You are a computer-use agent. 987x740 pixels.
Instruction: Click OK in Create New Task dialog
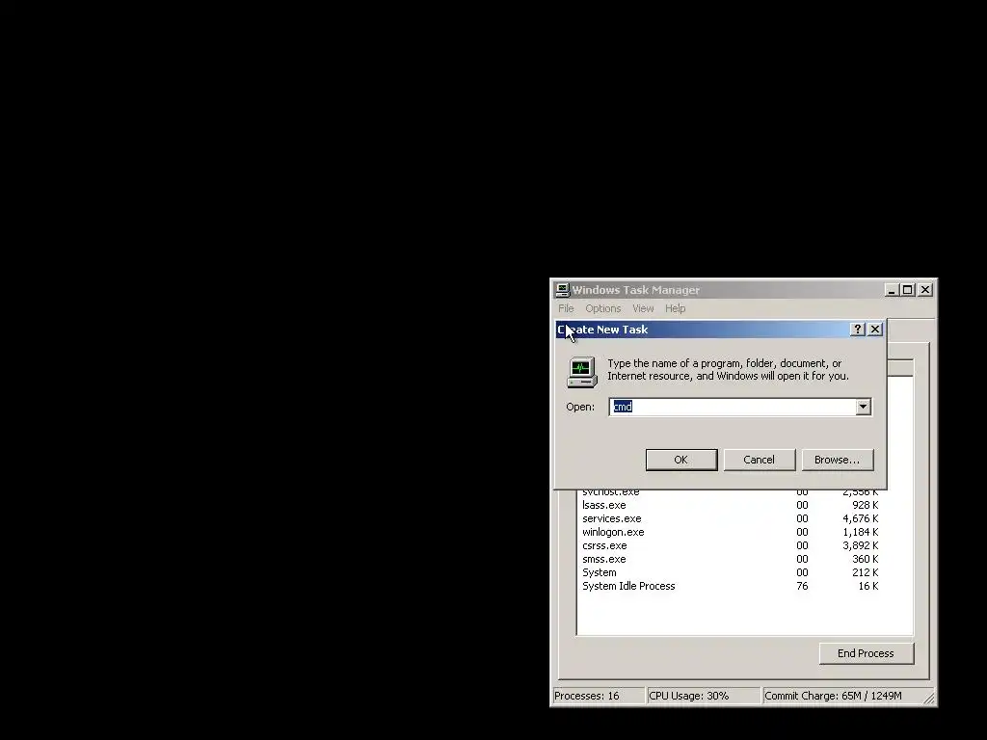[681, 460]
